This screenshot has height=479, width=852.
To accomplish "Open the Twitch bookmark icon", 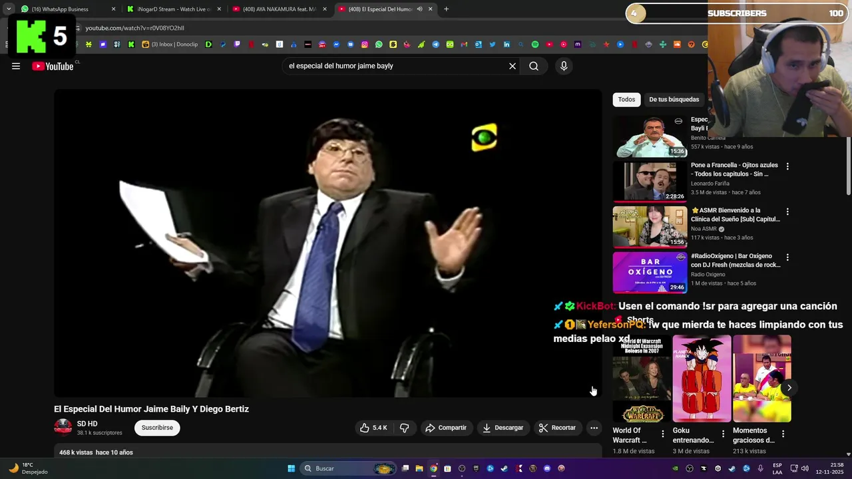I will pos(237,45).
